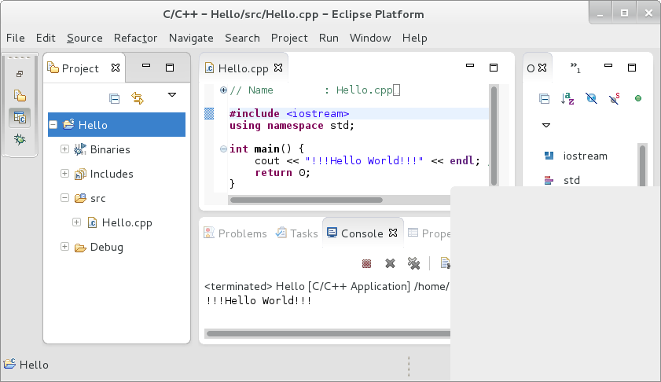Collapse the Hello project node

coord(53,125)
